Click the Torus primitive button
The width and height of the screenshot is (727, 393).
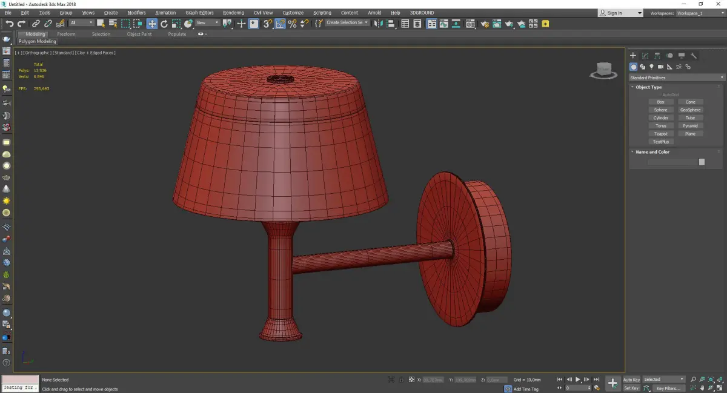click(661, 126)
